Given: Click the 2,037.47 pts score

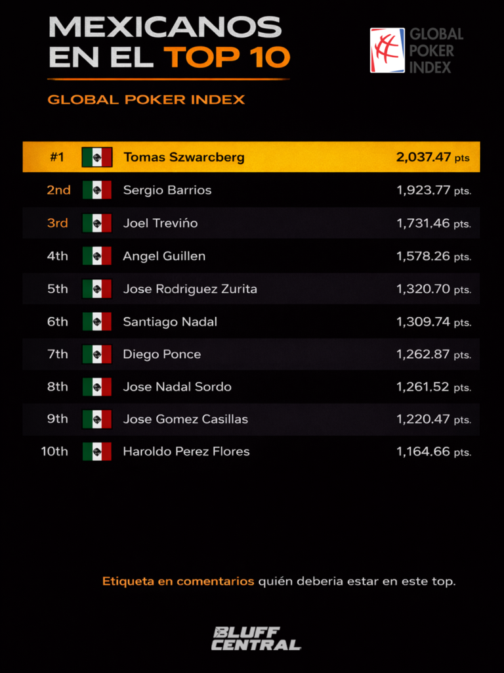Looking at the screenshot, I should point(433,157).
